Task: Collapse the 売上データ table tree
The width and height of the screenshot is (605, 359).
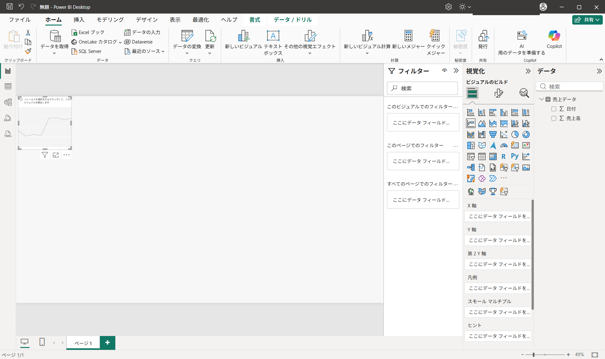Action: point(541,99)
